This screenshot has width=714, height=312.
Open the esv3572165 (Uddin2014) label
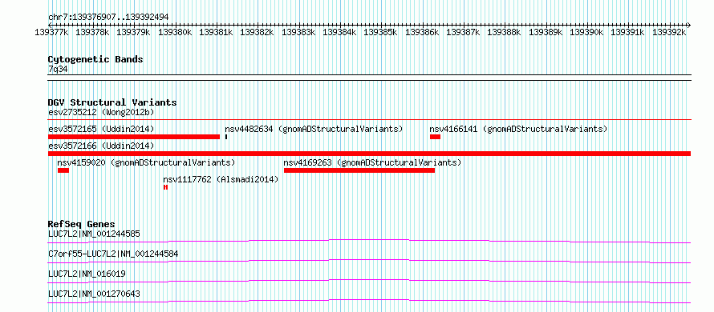[x=101, y=129]
